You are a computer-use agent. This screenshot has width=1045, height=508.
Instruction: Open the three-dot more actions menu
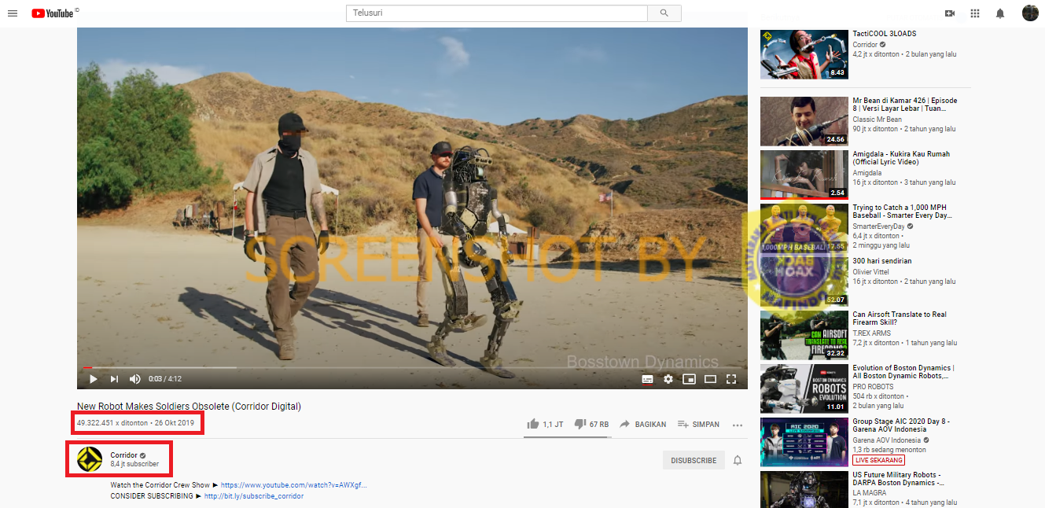pos(737,425)
